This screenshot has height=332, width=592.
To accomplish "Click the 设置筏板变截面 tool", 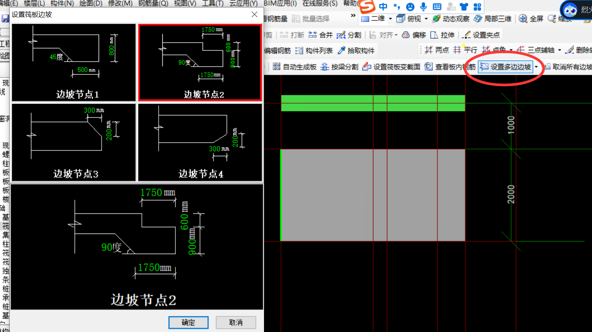I will (391, 67).
